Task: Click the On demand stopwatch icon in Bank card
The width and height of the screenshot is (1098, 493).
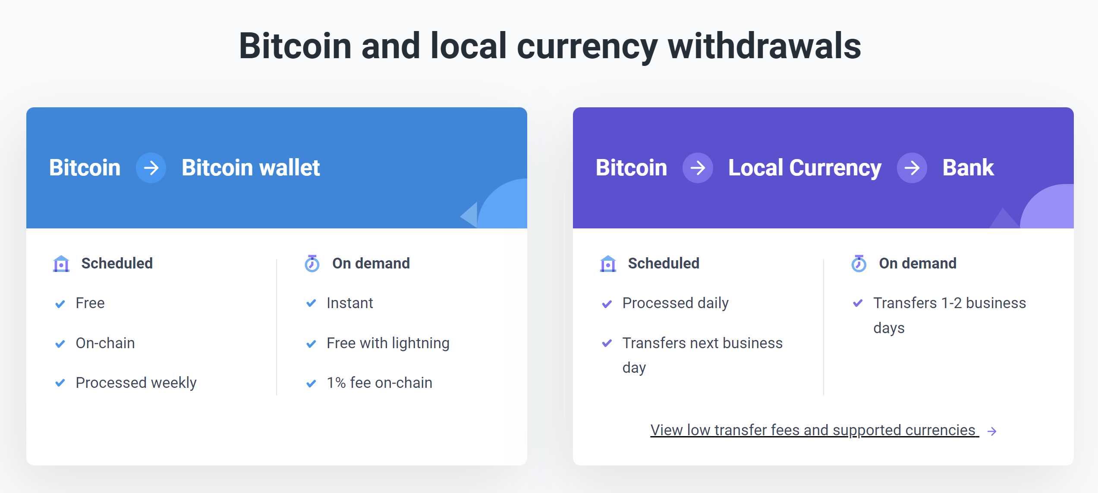Action: coord(859,263)
